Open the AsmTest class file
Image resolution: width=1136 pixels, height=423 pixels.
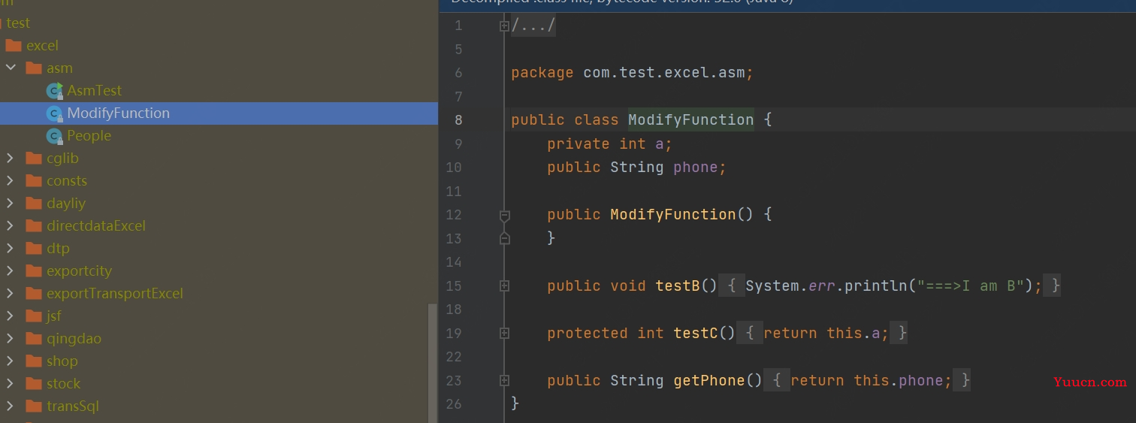click(x=94, y=90)
